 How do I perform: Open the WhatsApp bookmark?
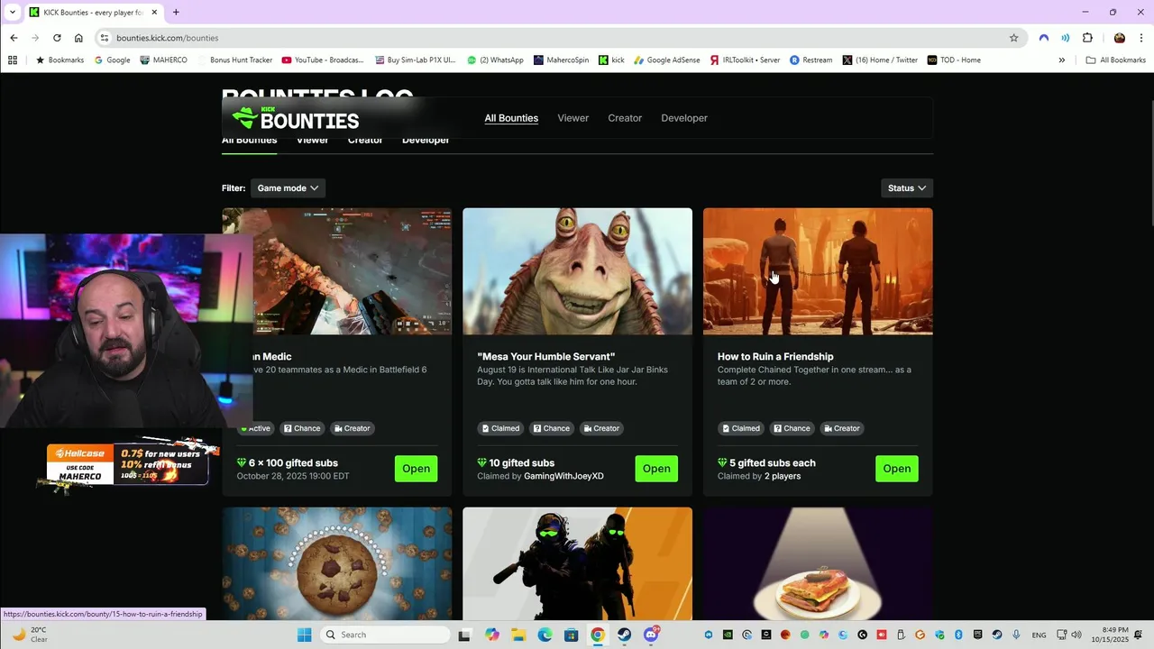[495, 60]
